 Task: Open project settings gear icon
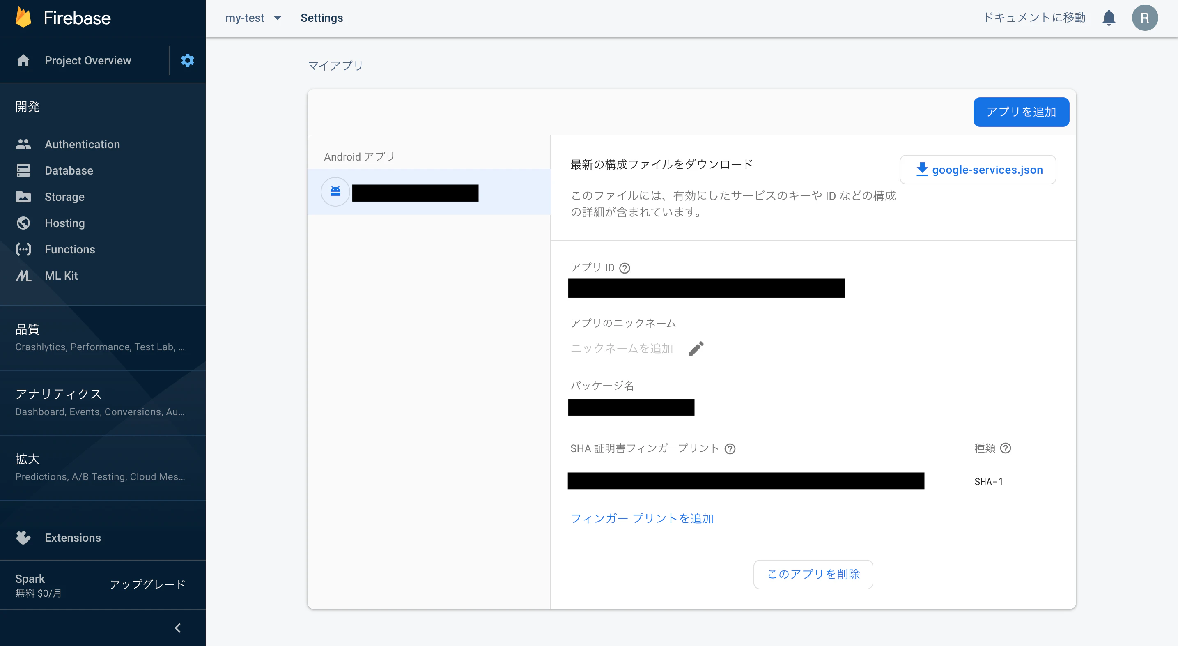click(x=188, y=60)
